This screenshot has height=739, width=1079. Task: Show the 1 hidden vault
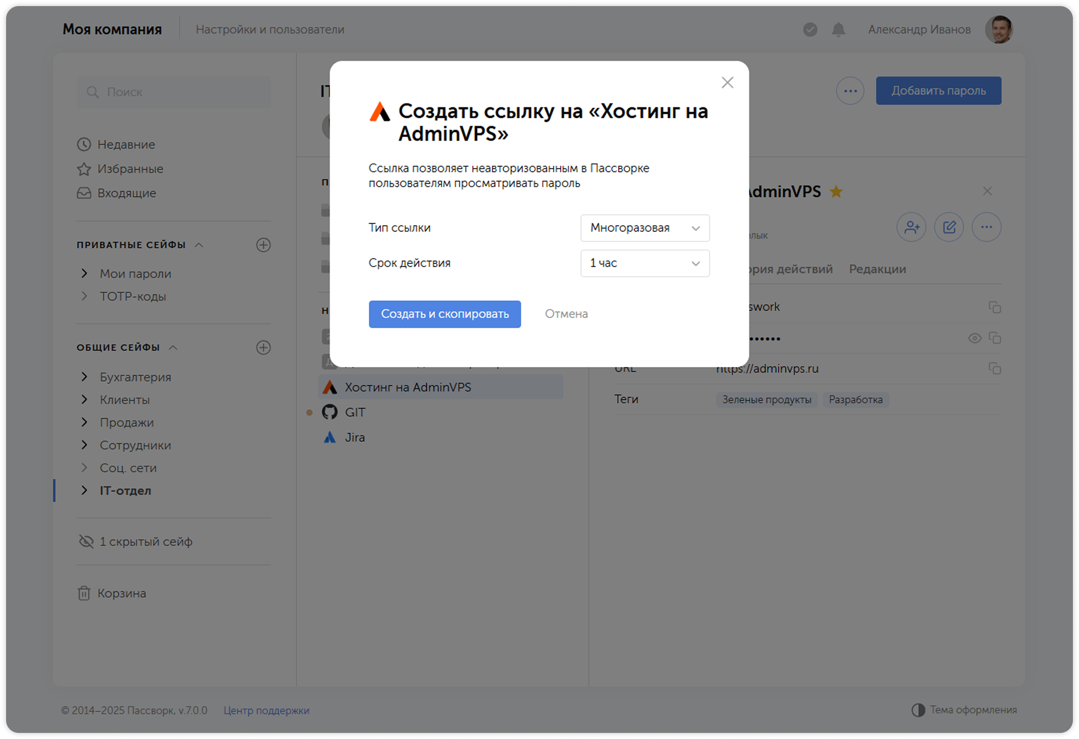click(136, 542)
